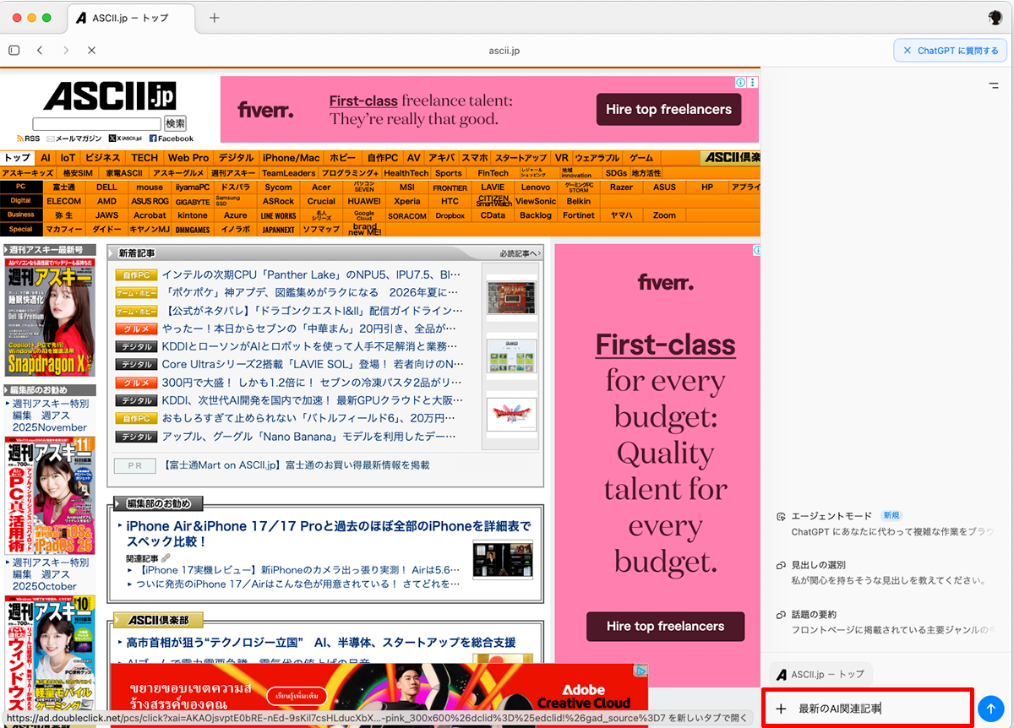Open the LAVIE SOL Core Ultra article
The image size is (1014, 728).
click(x=313, y=364)
